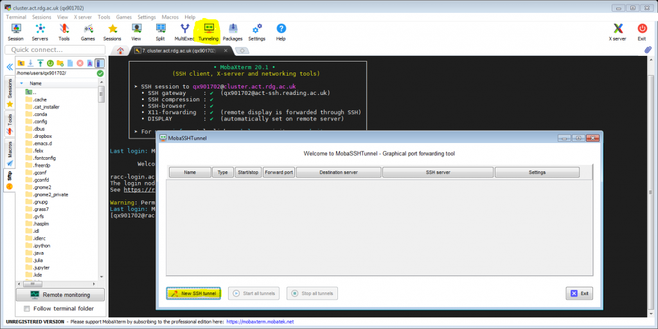
Task: Collapse the sidebar with the double chevron
Action: point(10,67)
